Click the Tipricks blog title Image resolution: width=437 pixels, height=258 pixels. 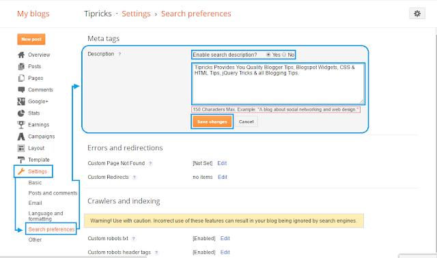(98, 14)
